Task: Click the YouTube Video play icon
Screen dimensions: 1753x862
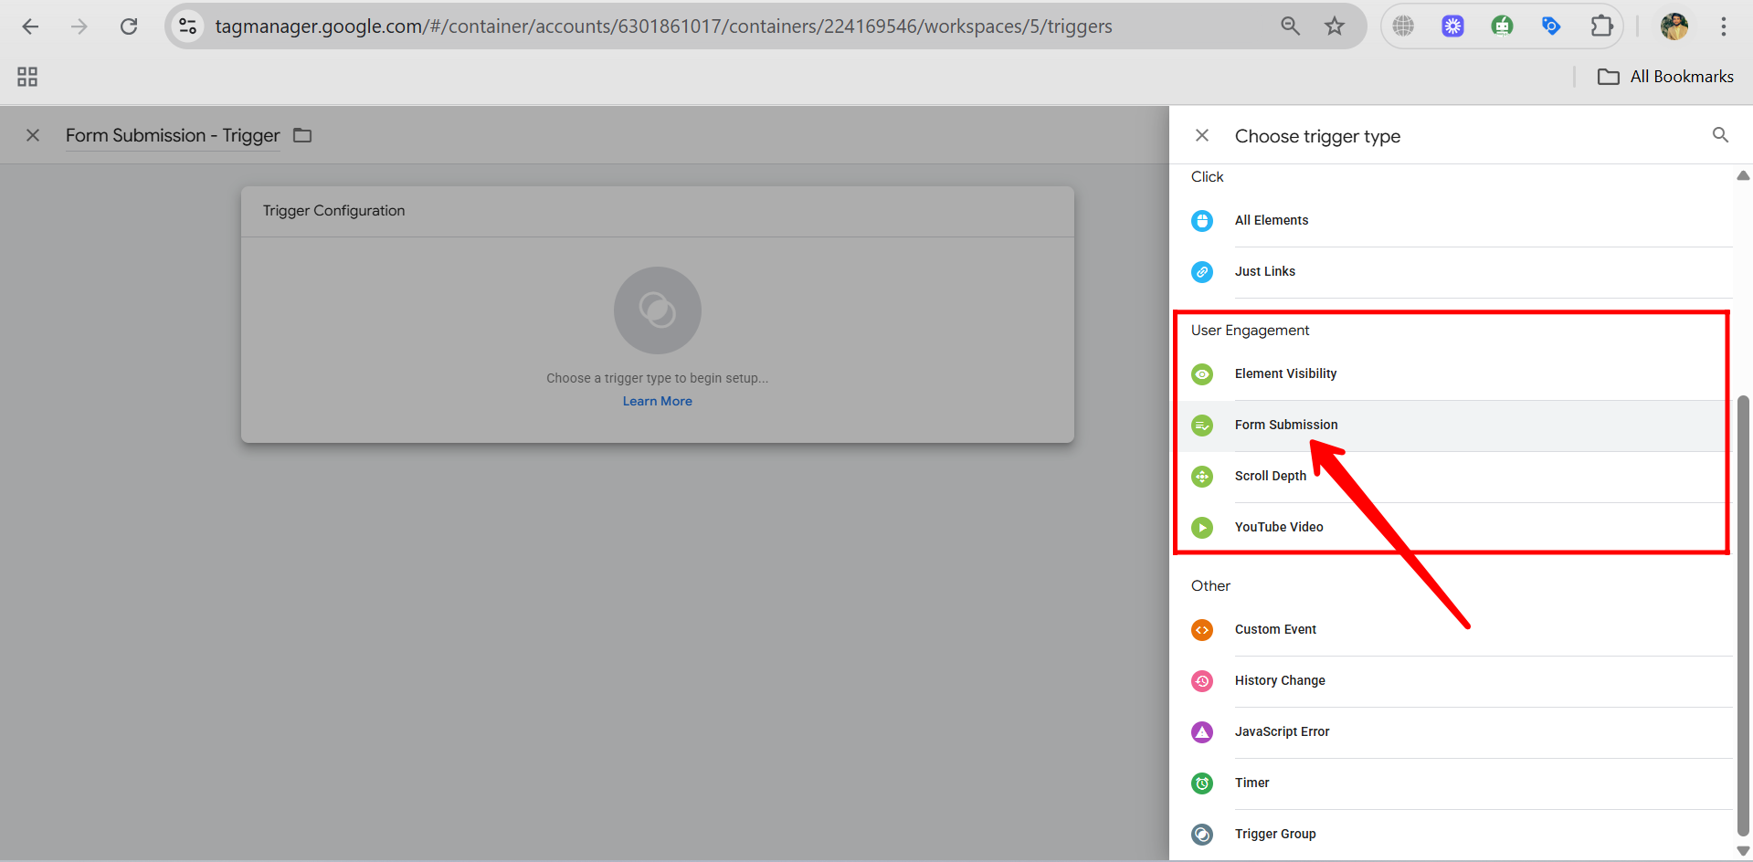Action: (x=1202, y=527)
